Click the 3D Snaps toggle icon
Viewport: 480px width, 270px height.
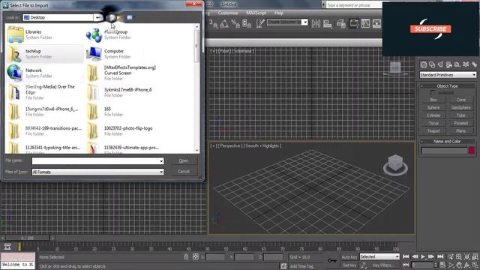pos(213,23)
